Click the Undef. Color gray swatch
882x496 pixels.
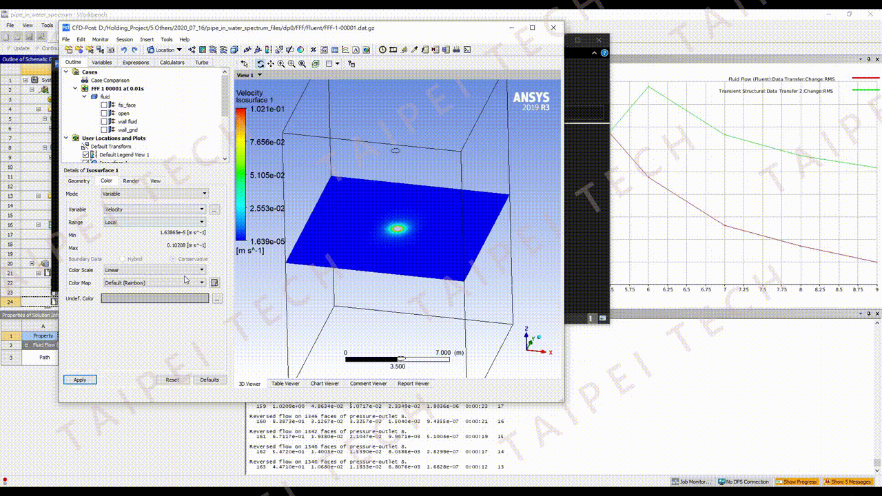pos(155,298)
